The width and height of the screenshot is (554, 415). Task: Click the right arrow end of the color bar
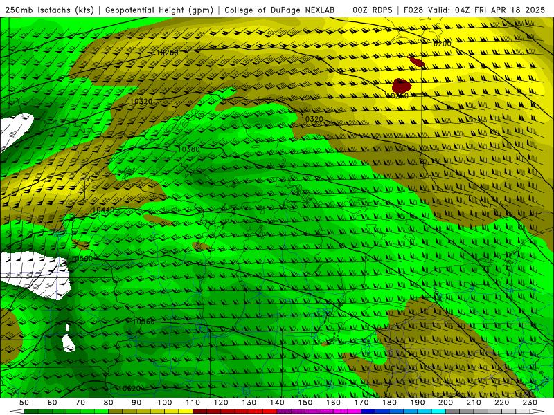click(x=537, y=411)
